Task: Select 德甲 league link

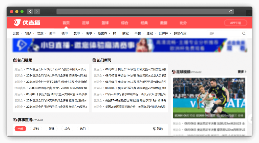Action: 64,34
